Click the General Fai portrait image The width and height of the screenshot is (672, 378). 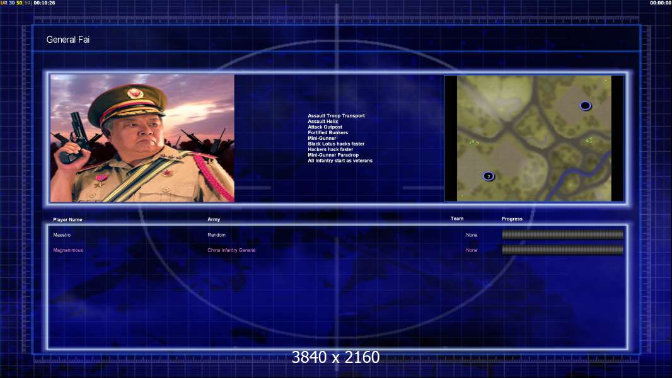point(142,138)
